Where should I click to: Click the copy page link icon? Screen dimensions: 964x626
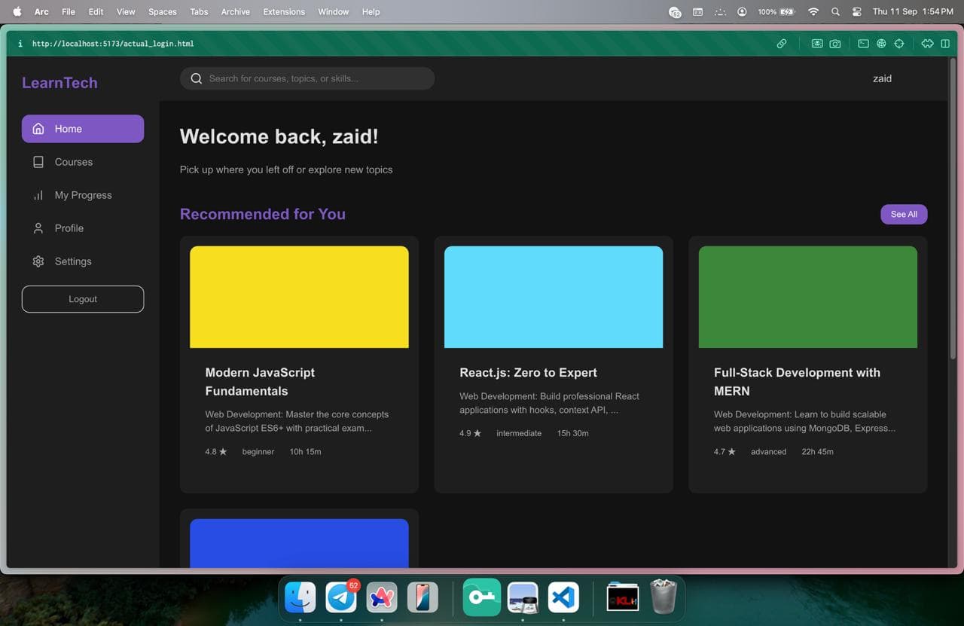coord(782,44)
